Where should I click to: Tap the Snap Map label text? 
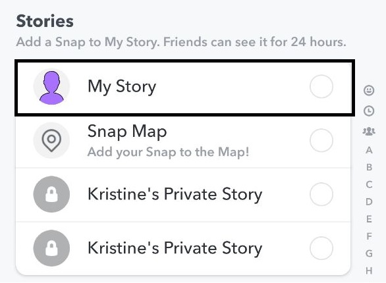pos(127,132)
